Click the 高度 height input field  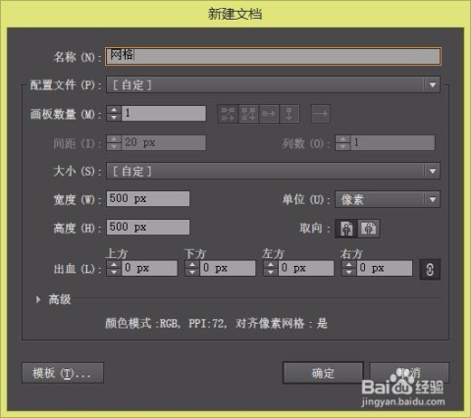point(148,228)
